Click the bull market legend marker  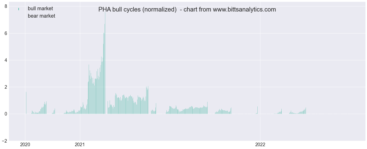click(x=19, y=9)
